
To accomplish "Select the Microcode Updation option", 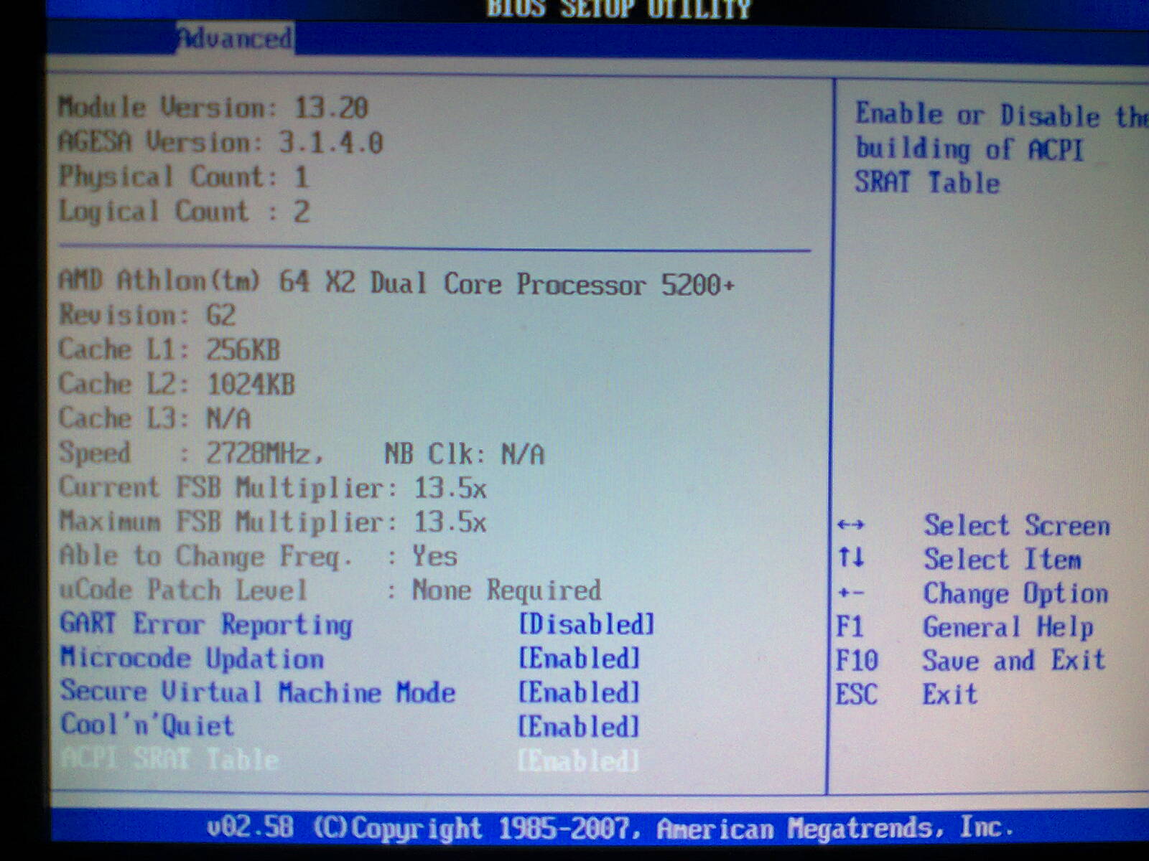I will point(192,658).
